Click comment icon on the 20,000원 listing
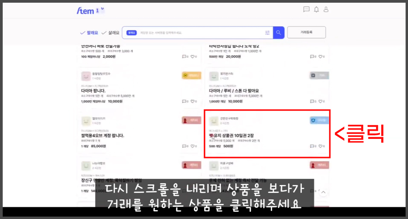This screenshot has height=219, width=408. point(312,56)
